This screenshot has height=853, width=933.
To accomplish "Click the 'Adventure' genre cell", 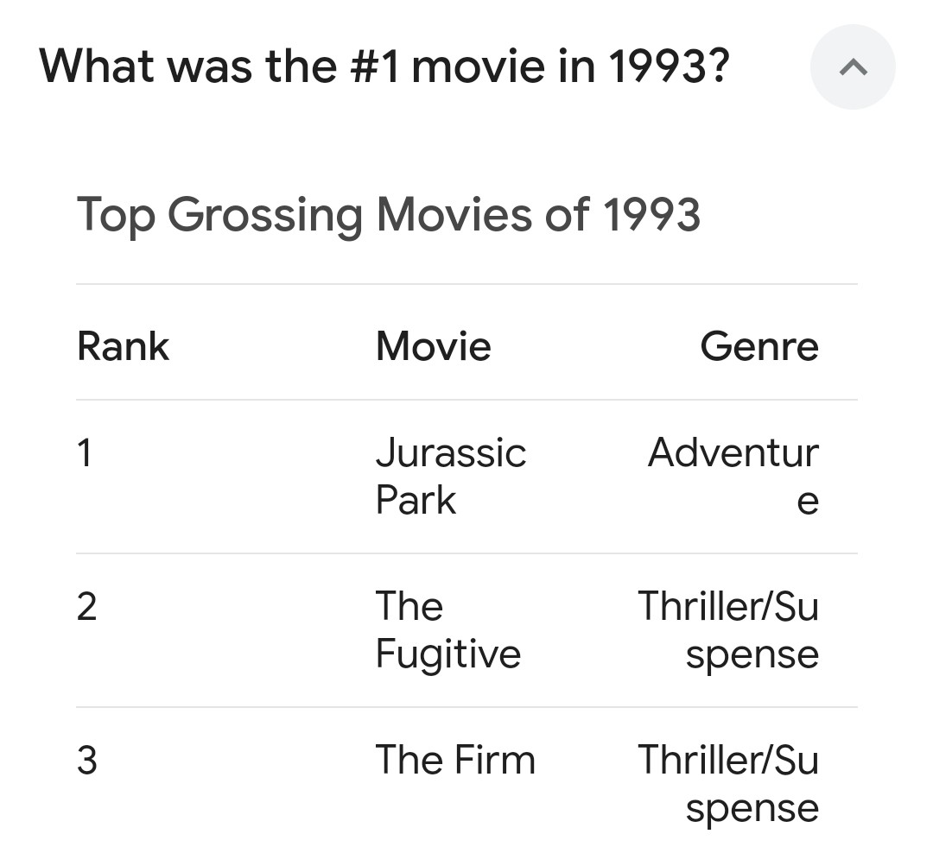I will point(733,476).
